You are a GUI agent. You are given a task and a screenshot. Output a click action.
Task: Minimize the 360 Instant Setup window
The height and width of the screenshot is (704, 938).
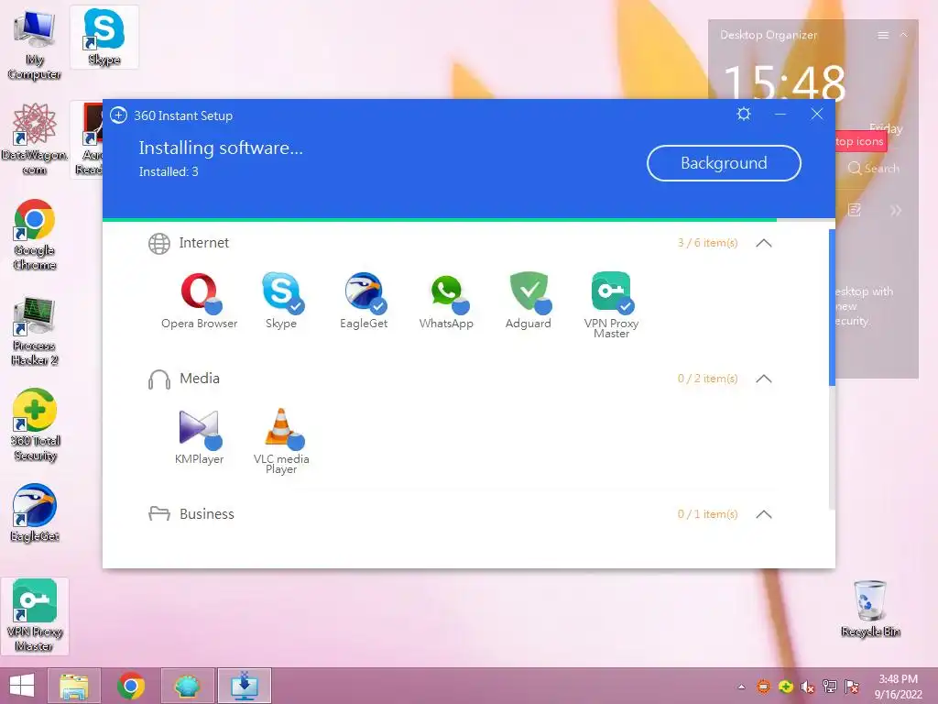pos(780,114)
